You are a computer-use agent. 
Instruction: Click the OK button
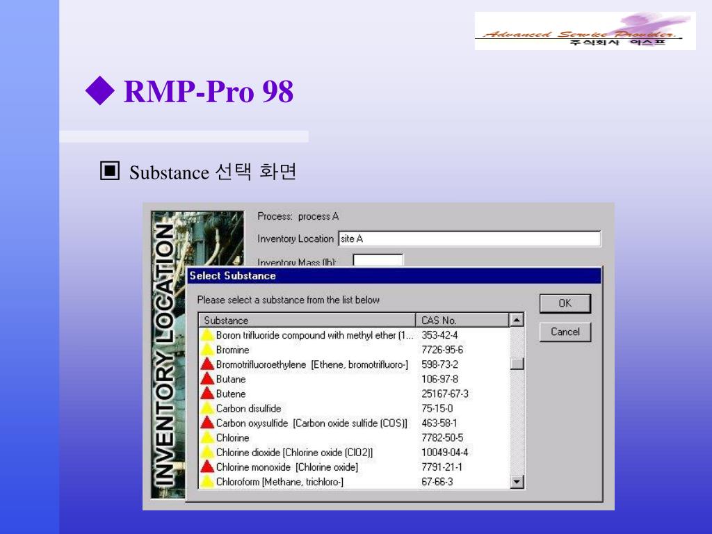coord(565,303)
